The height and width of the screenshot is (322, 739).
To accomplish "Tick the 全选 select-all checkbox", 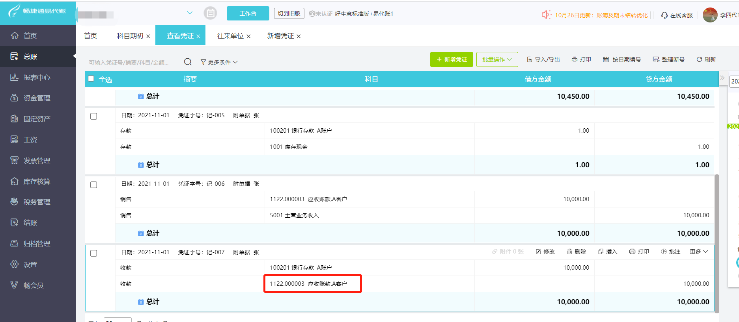I will [91, 79].
